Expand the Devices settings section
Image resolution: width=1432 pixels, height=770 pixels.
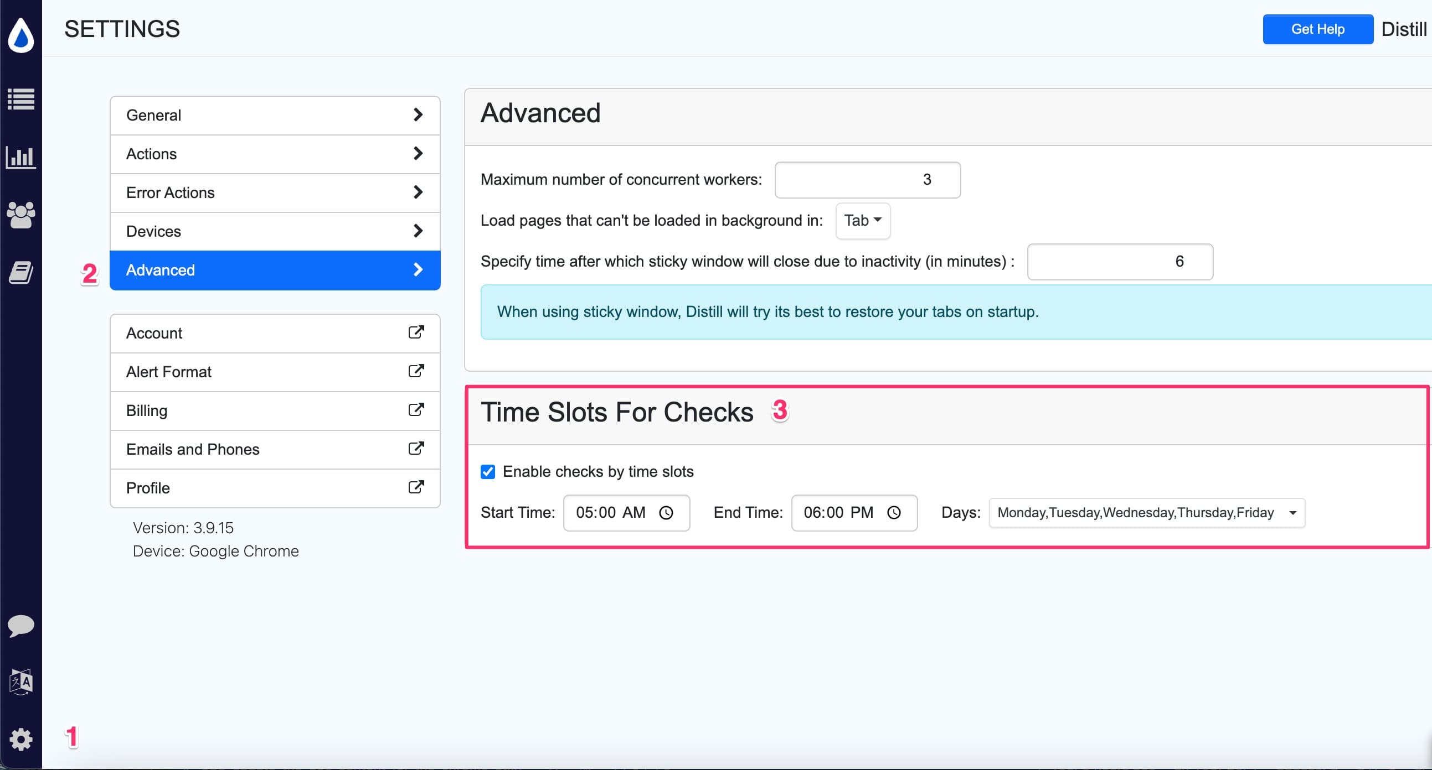click(x=274, y=231)
